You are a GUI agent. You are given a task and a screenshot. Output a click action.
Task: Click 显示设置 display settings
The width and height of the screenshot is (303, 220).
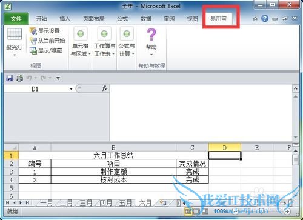[x=45, y=31]
